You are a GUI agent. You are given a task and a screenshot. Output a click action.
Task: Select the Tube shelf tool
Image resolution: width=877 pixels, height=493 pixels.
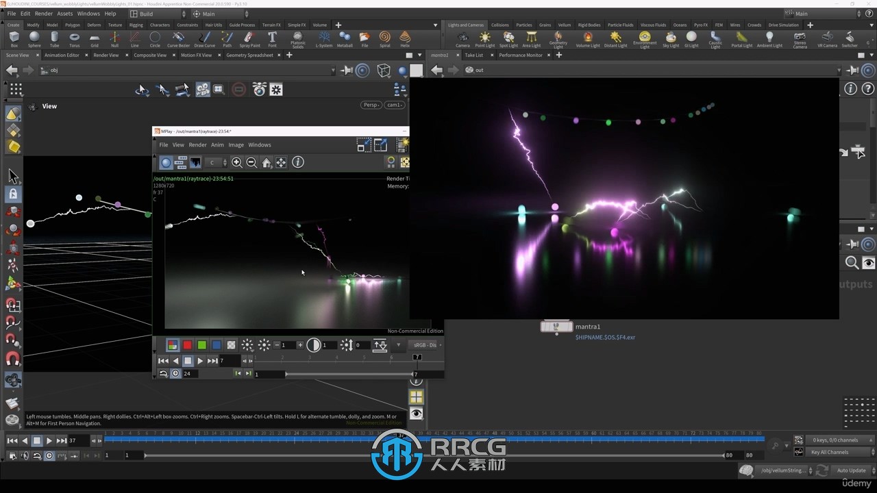tap(54, 39)
